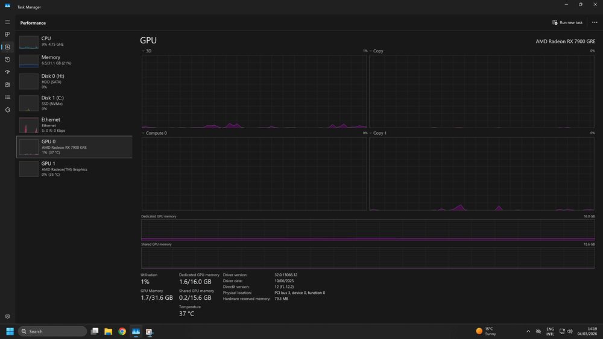Viewport: 603px width, 339px height.
Task: Click Physical location PCI bus 3 value
Action: [x=300, y=293]
